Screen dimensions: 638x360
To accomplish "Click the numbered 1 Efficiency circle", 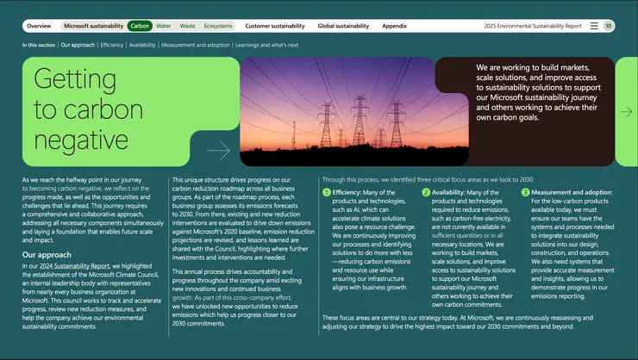I will pyautogui.click(x=326, y=192).
